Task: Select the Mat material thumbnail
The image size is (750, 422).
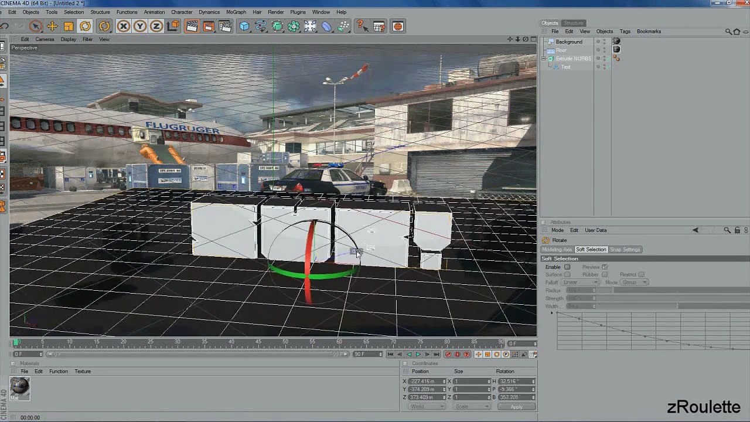Action: pos(19,387)
